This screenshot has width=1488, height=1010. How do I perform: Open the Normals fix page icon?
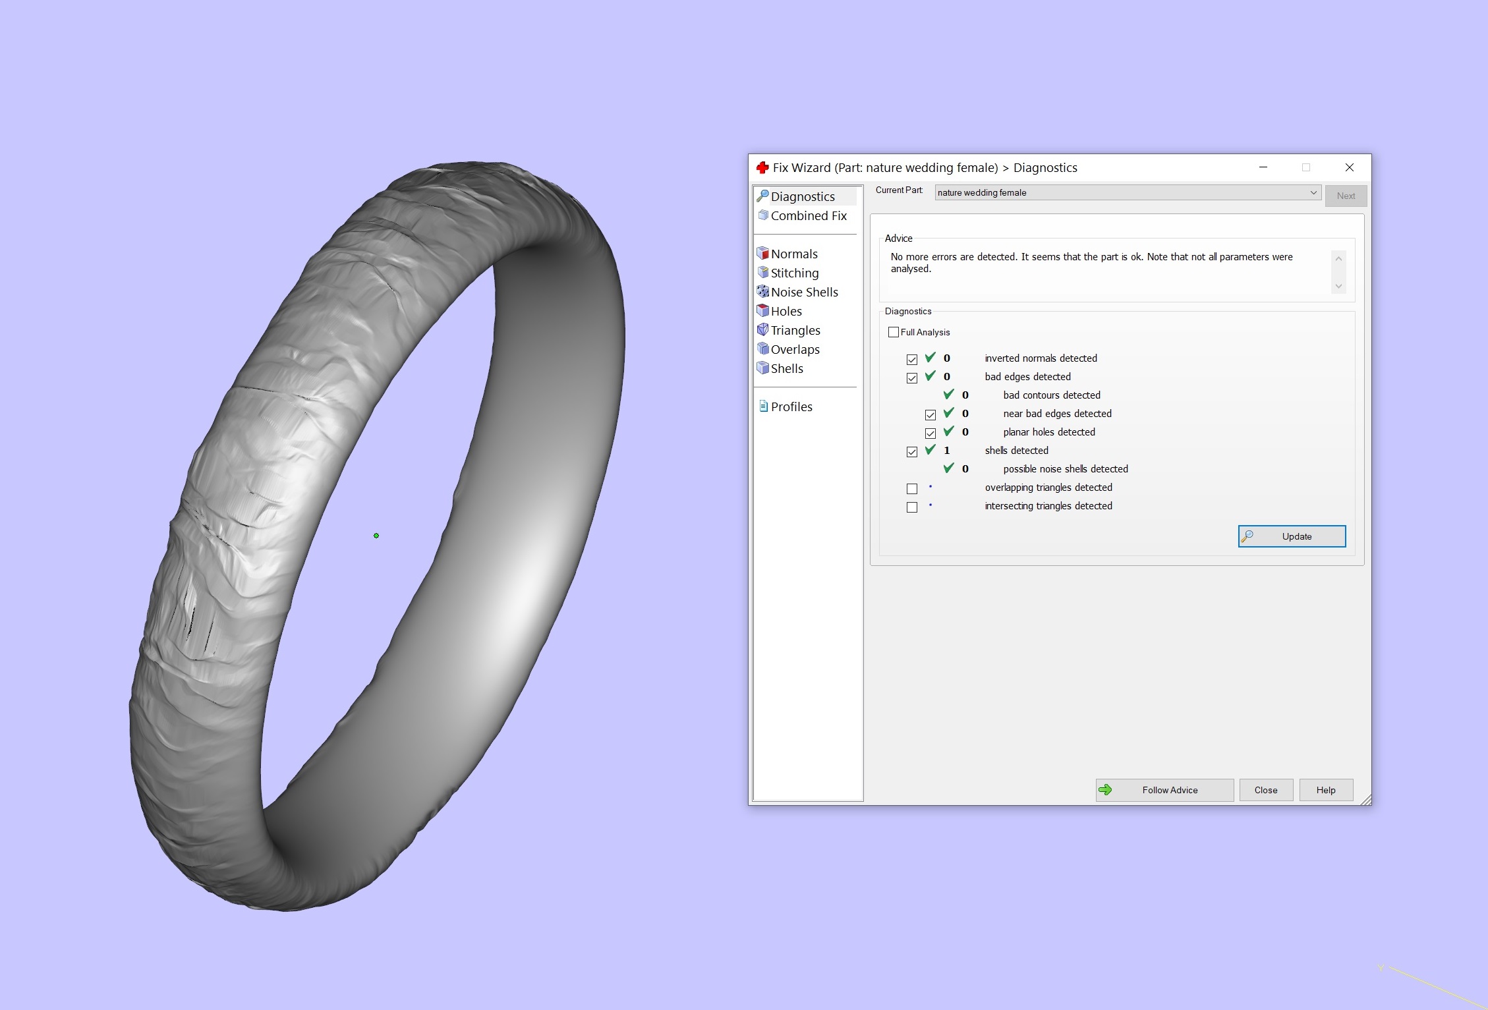click(x=763, y=254)
